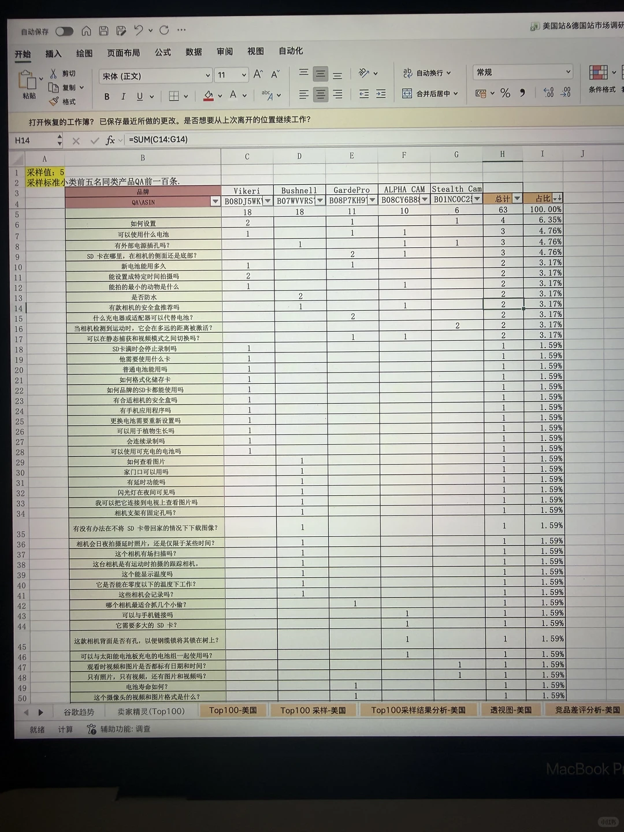Select the Top100-美国 sheet tab
This screenshot has width=624, height=832.
coord(233,711)
